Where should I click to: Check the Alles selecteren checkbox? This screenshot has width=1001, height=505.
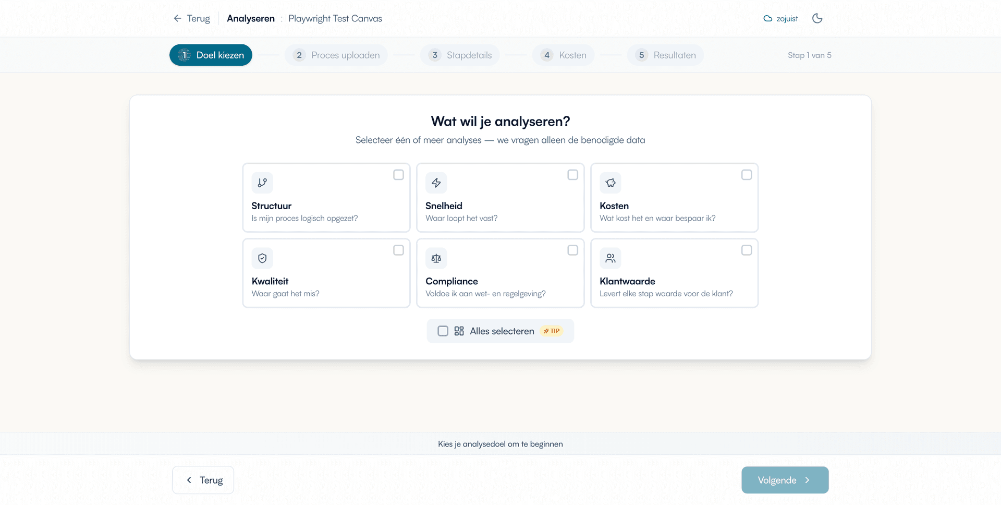(443, 331)
